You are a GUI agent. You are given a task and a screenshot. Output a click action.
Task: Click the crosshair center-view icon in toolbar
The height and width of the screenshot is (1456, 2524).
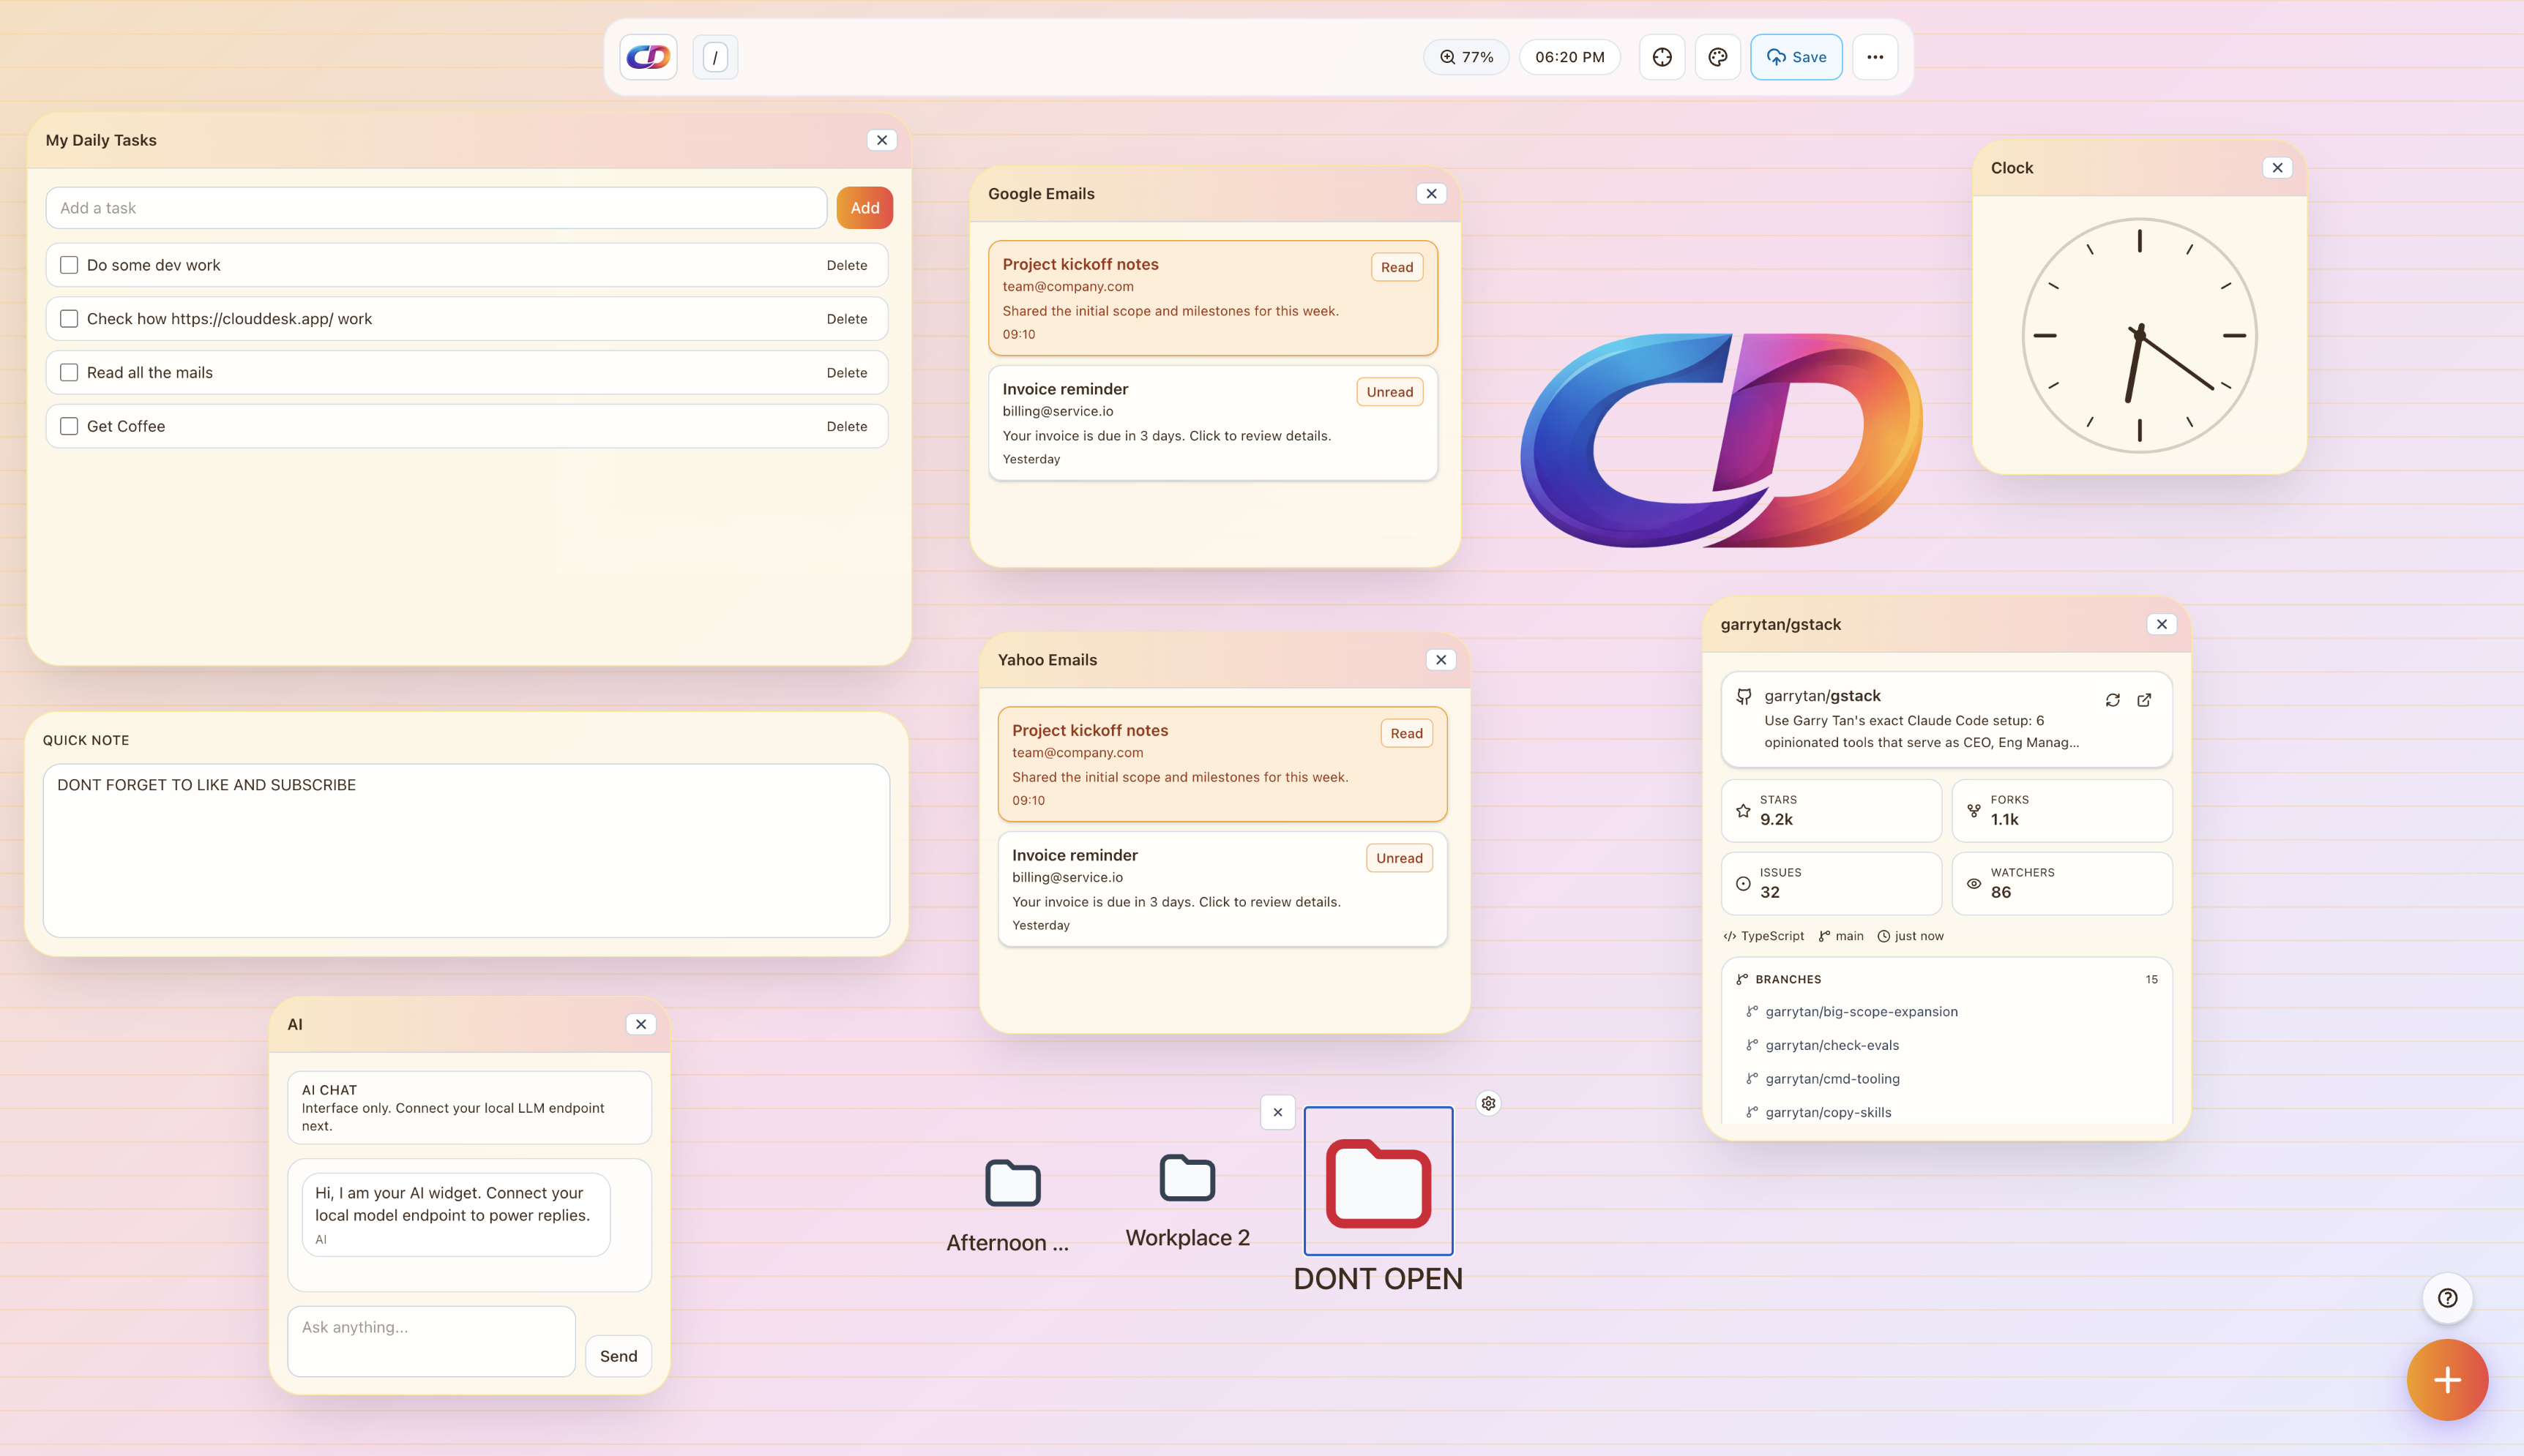pos(1662,57)
